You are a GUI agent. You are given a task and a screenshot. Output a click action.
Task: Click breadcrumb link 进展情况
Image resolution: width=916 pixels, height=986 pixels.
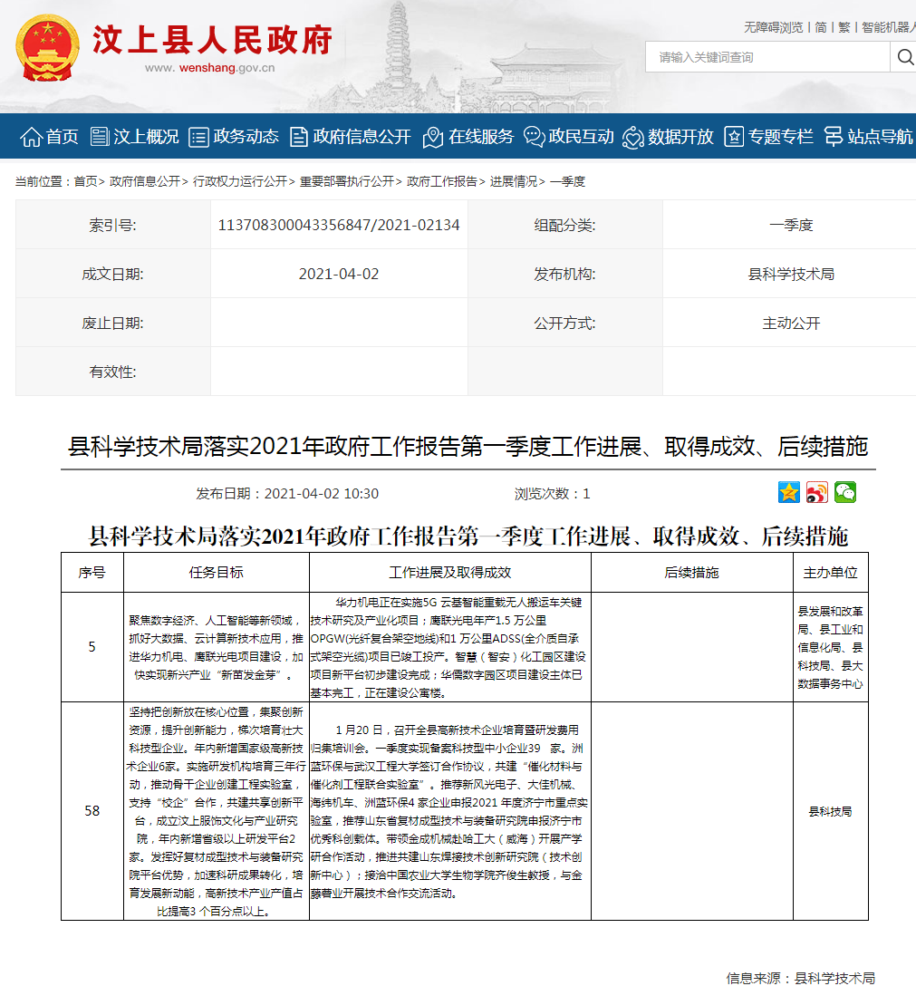[x=514, y=181]
